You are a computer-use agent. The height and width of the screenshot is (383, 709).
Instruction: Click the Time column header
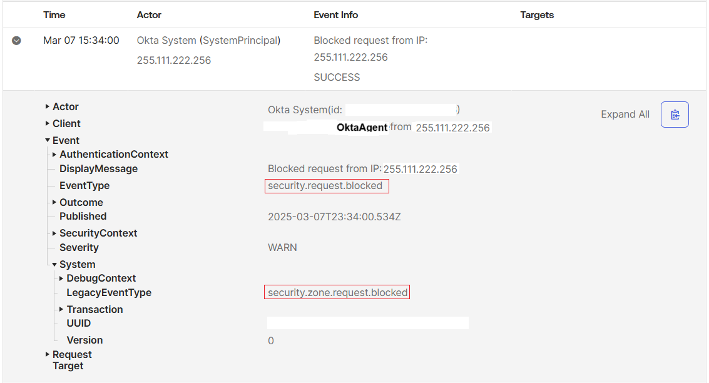tap(54, 14)
